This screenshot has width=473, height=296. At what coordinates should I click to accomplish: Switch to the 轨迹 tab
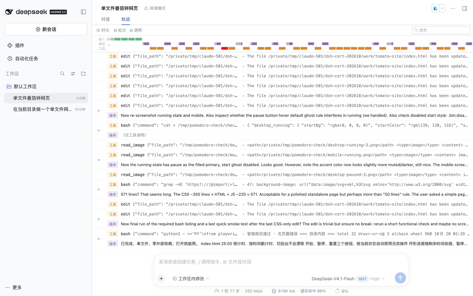pos(126,19)
